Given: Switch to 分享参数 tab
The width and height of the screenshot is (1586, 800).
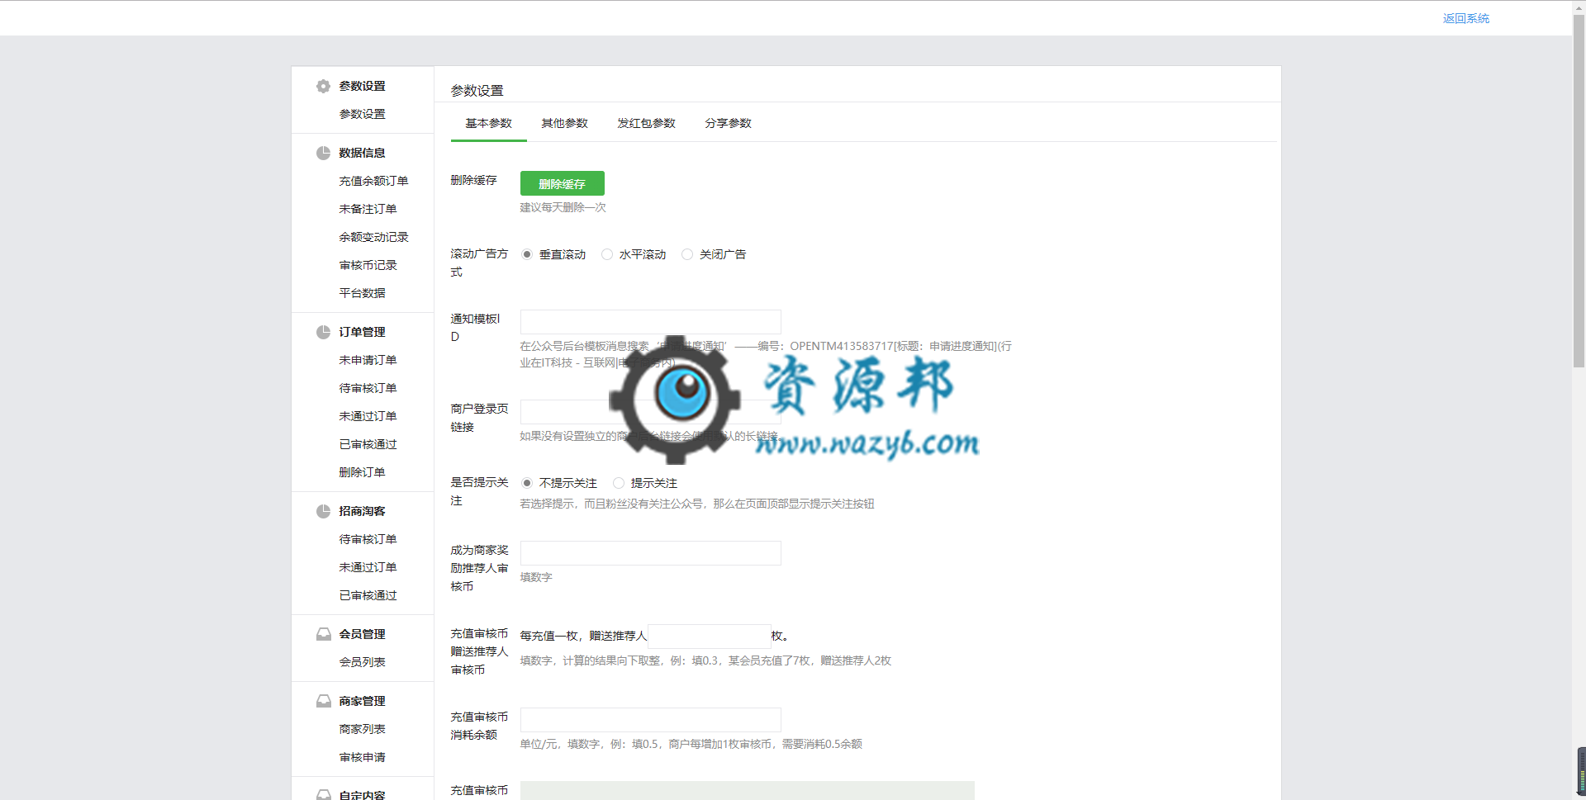Looking at the screenshot, I should [x=728, y=123].
